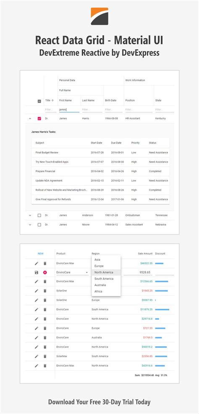The height and width of the screenshot is (414, 199).
Task: Toggle the select-all header checkbox
Action: (39, 101)
